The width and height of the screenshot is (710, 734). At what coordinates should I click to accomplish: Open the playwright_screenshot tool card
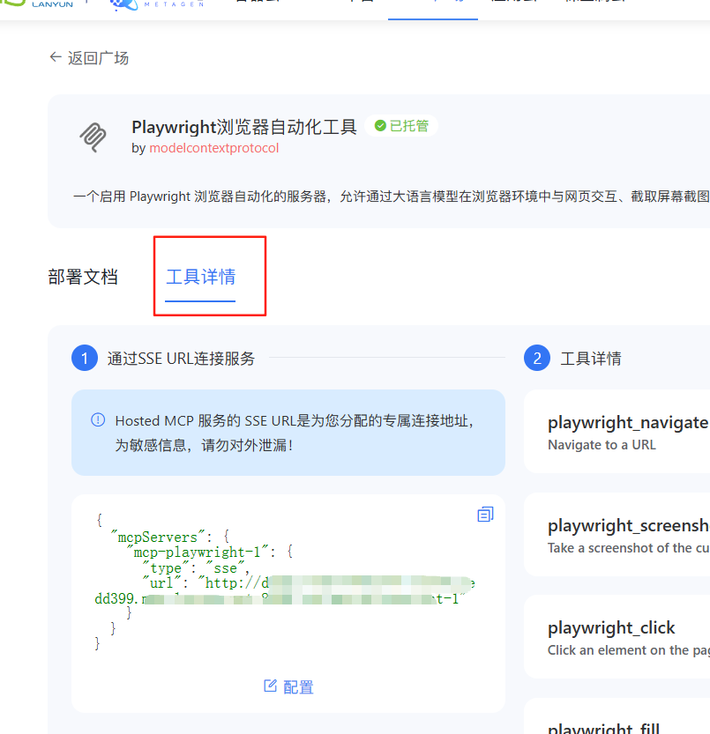[x=617, y=534]
